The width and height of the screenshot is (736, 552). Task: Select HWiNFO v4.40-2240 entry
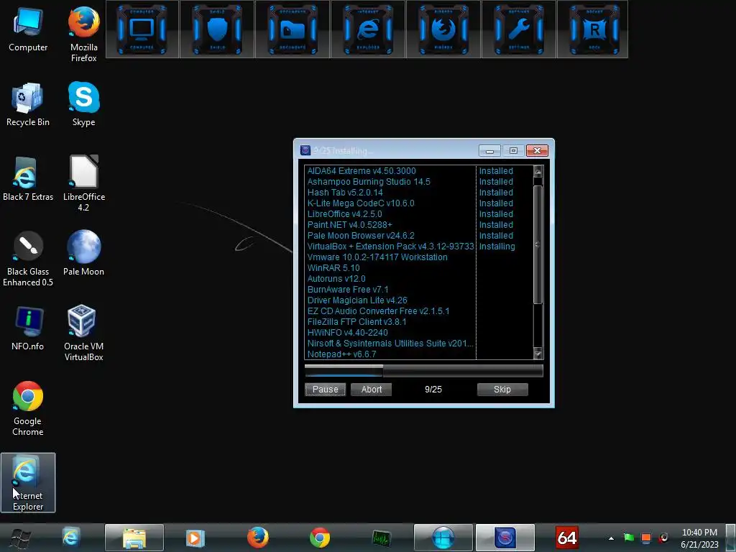347,333
